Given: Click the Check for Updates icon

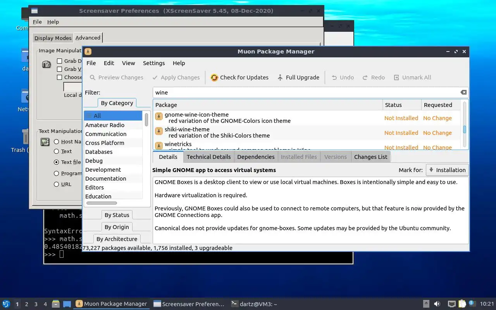Looking at the screenshot, I should point(214,77).
